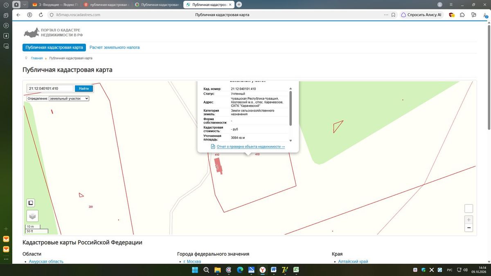The image size is (491, 276).
Task: Switch to Расчет земельного налога tab
Action: [115, 47]
